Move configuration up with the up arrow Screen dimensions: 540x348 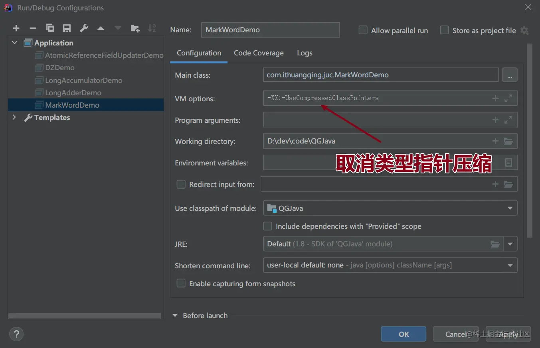coord(101,28)
